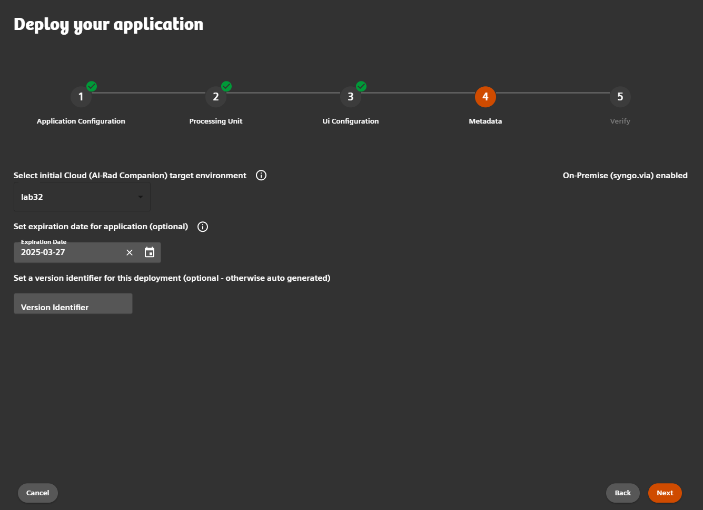This screenshot has width=703, height=510.
Task: Click green checkmark on Processing Unit step
Action: 226,86
